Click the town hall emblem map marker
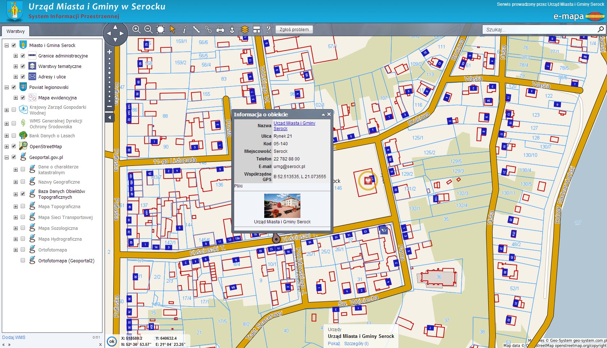Image resolution: width=607 pixels, height=348 pixels. pyautogui.click(x=368, y=180)
